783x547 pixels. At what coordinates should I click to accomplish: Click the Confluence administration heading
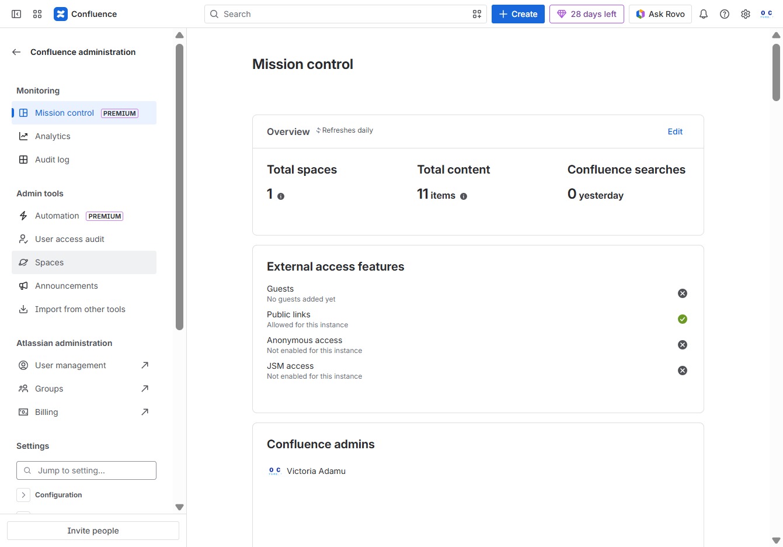(x=83, y=52)
